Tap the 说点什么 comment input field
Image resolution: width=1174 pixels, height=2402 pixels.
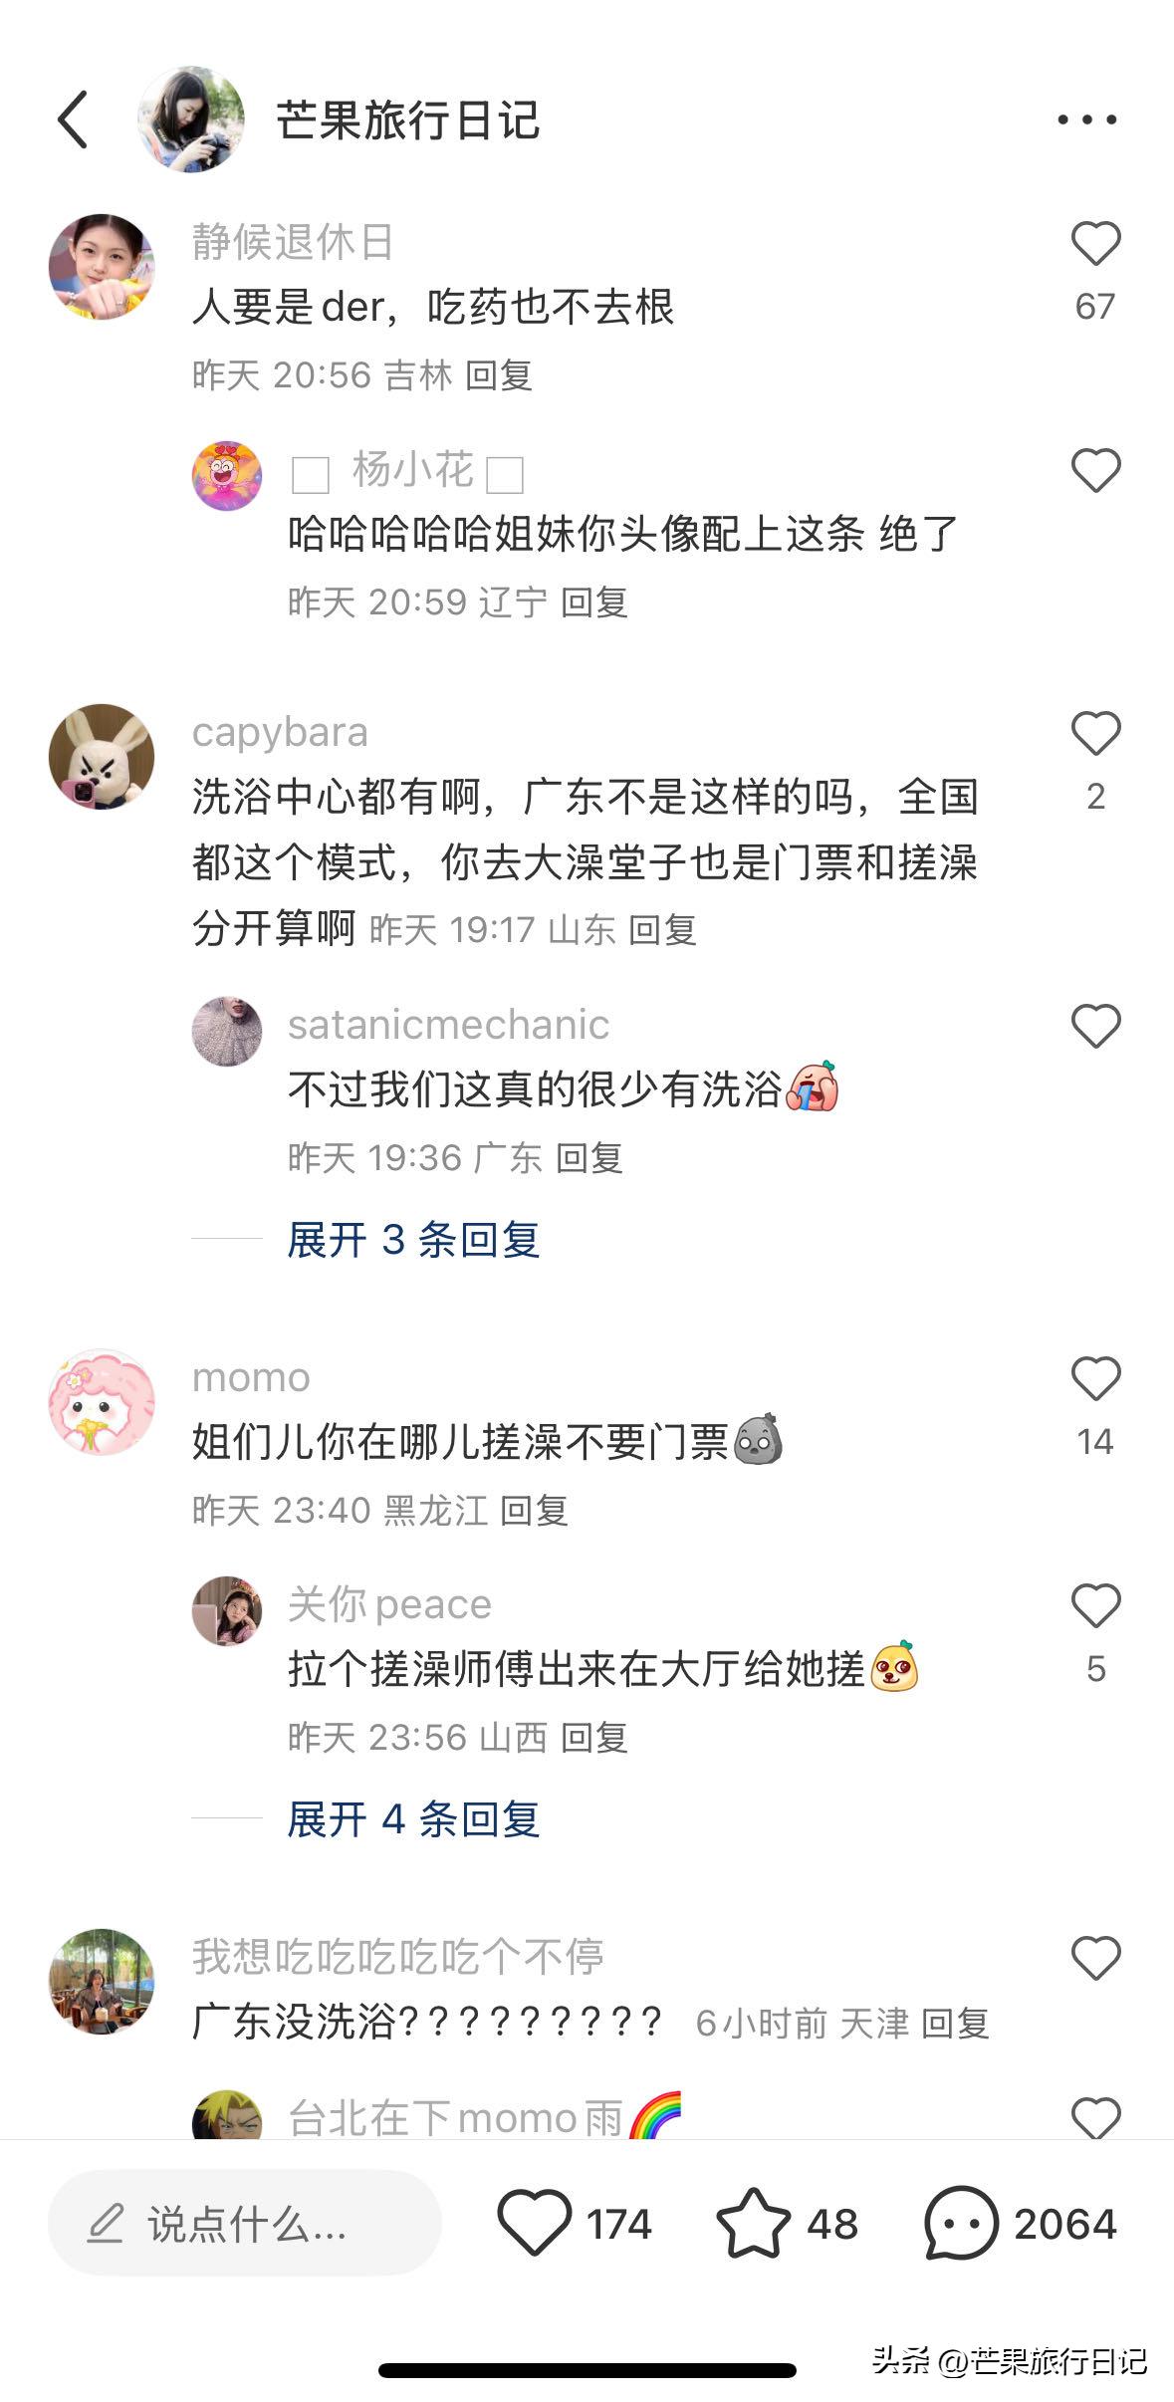244,2223
